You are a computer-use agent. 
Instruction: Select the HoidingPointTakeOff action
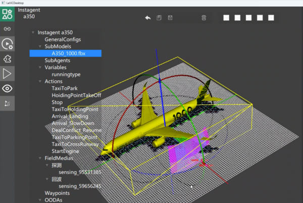coord(76,95)
